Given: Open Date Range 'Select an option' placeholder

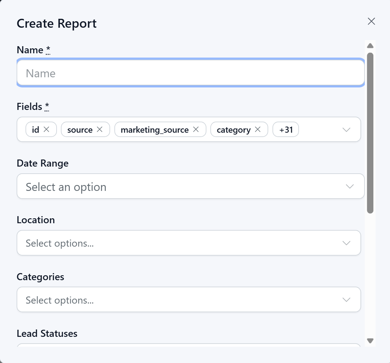Looking at the screenshot, I should (x=66, y=187).
